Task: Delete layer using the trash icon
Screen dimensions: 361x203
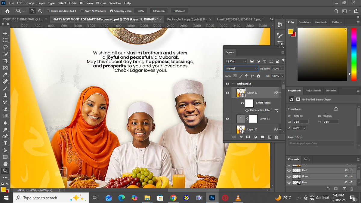Action: [276, 137]
